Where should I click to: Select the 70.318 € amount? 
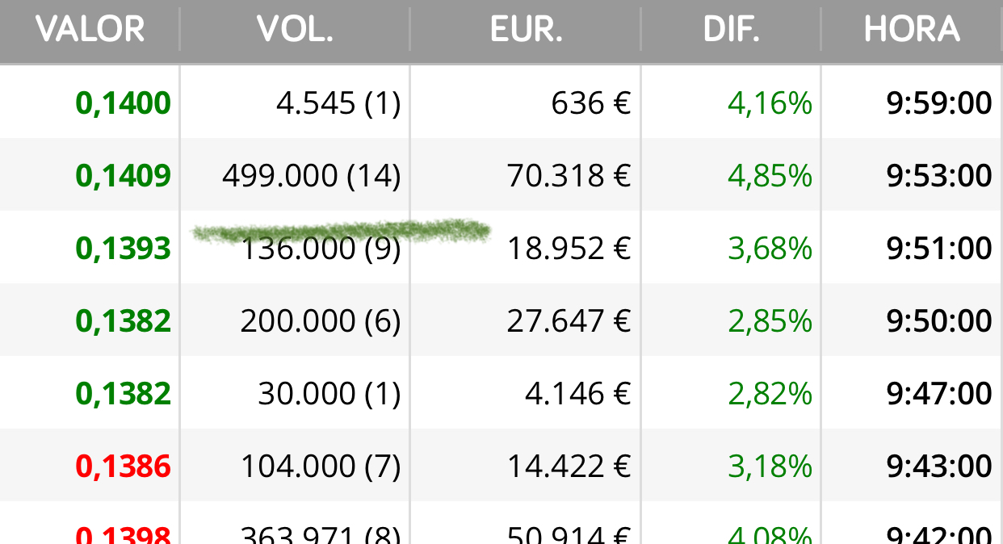569,176
